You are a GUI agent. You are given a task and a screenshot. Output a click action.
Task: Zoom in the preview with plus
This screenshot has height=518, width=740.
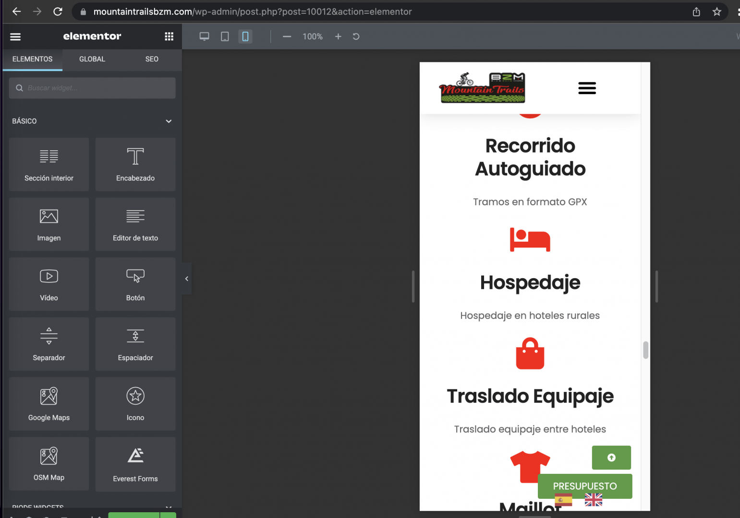pyautogui.click(x=338, y=36)
